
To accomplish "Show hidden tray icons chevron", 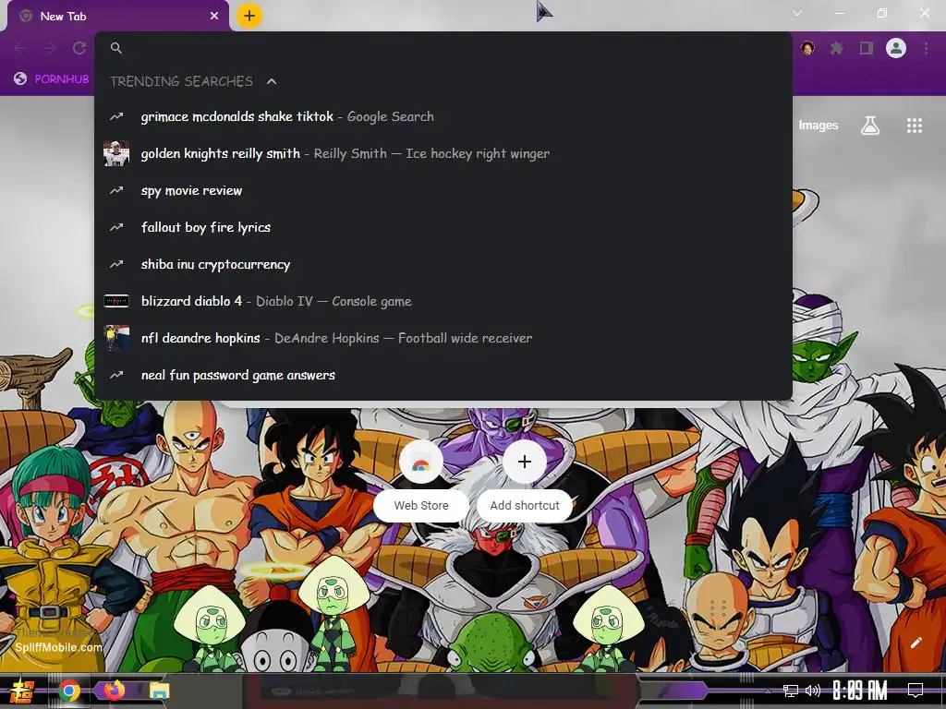I will pyautogui.click(x=768, y=691).
